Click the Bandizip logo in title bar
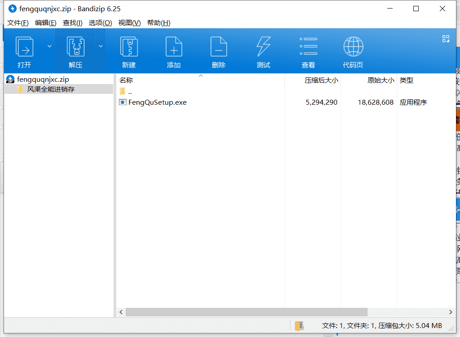The width and height of the screenshot is (460, 337). coord(12,9)
